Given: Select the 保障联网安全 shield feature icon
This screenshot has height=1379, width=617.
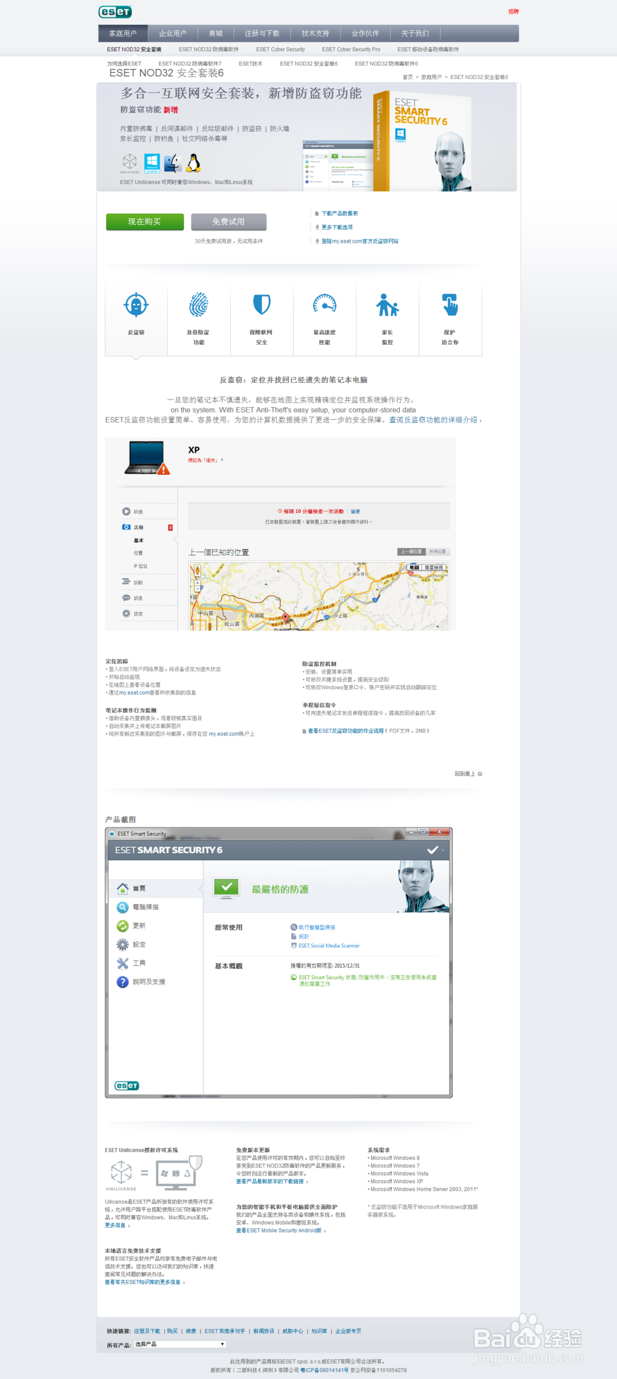Looking at the screenshot, I should pos(262,304).
